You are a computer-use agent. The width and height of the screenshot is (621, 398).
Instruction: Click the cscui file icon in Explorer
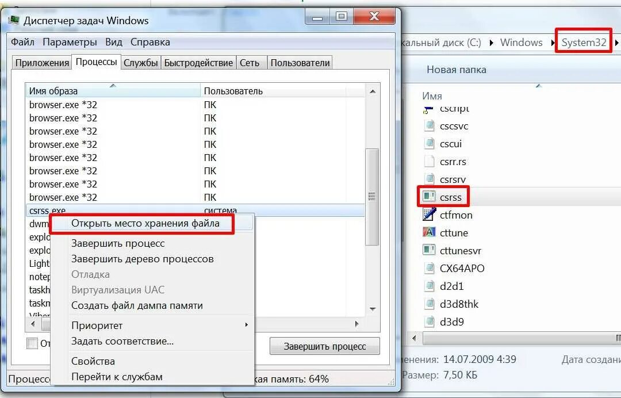click(429, 143)
